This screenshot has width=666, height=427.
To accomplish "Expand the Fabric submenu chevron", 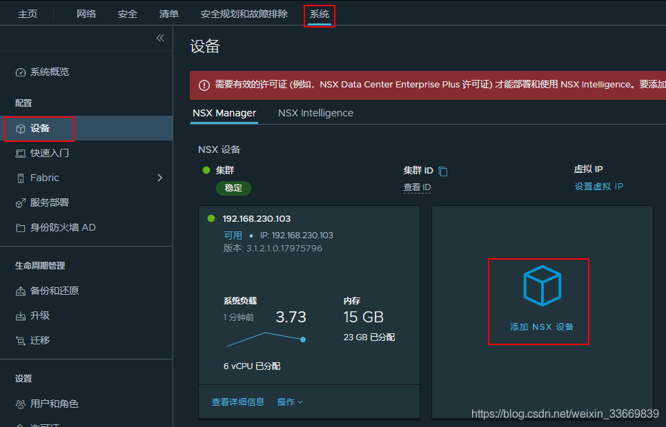I will tap(159, 178).
